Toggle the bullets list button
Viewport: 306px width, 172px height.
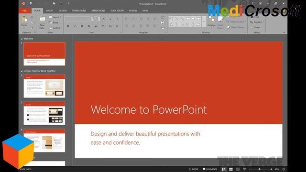pos(127,19)
